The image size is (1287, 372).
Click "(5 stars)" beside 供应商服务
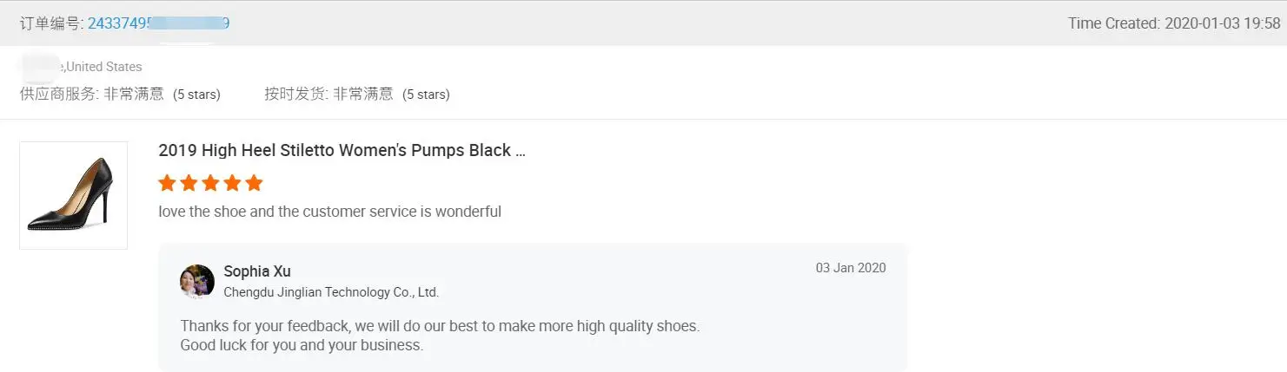pos(196,95)
